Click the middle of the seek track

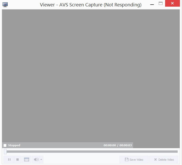click(92, 151)
